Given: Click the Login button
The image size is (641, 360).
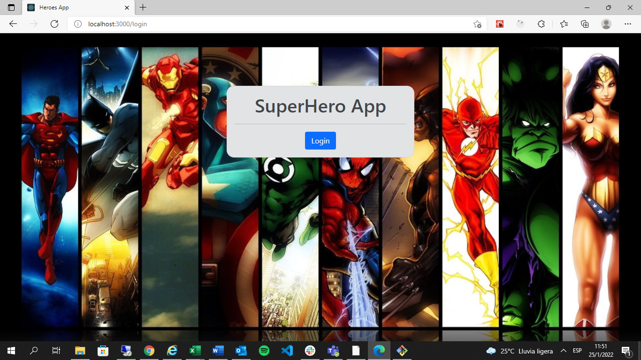Looking at the screenshot, I should click(320, 140).
